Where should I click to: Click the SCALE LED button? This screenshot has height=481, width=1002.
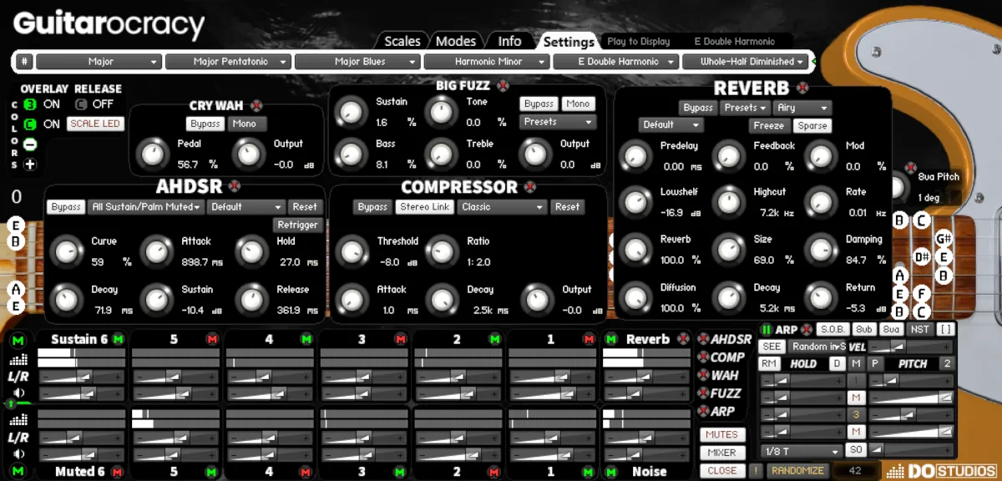95,124
